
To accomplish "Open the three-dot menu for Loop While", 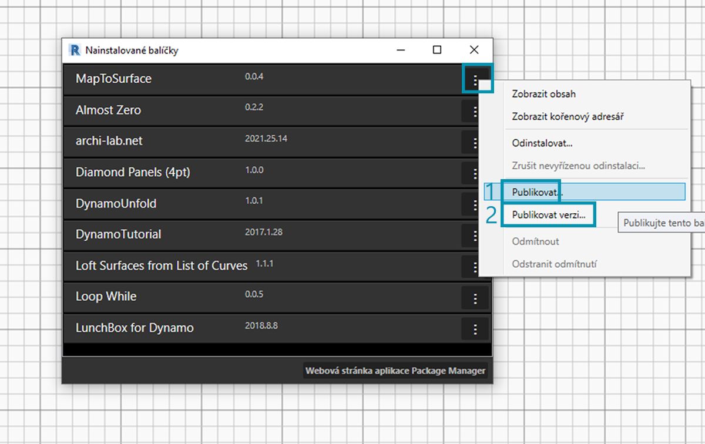I will point(475,297).
